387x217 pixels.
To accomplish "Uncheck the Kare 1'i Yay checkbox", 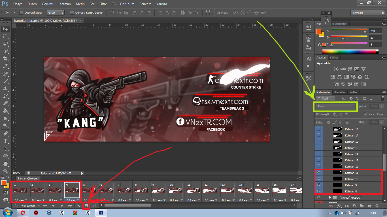I will (365, 114).
